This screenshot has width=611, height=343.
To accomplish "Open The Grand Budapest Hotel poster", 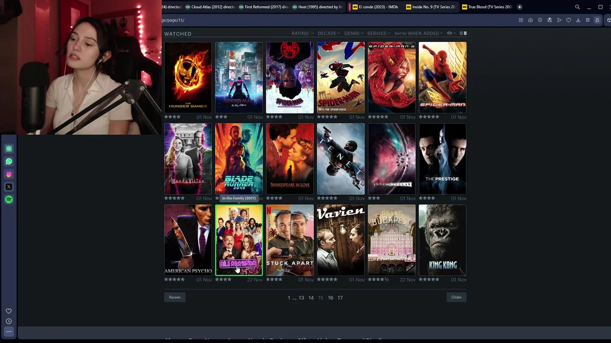I will point(391,241).
